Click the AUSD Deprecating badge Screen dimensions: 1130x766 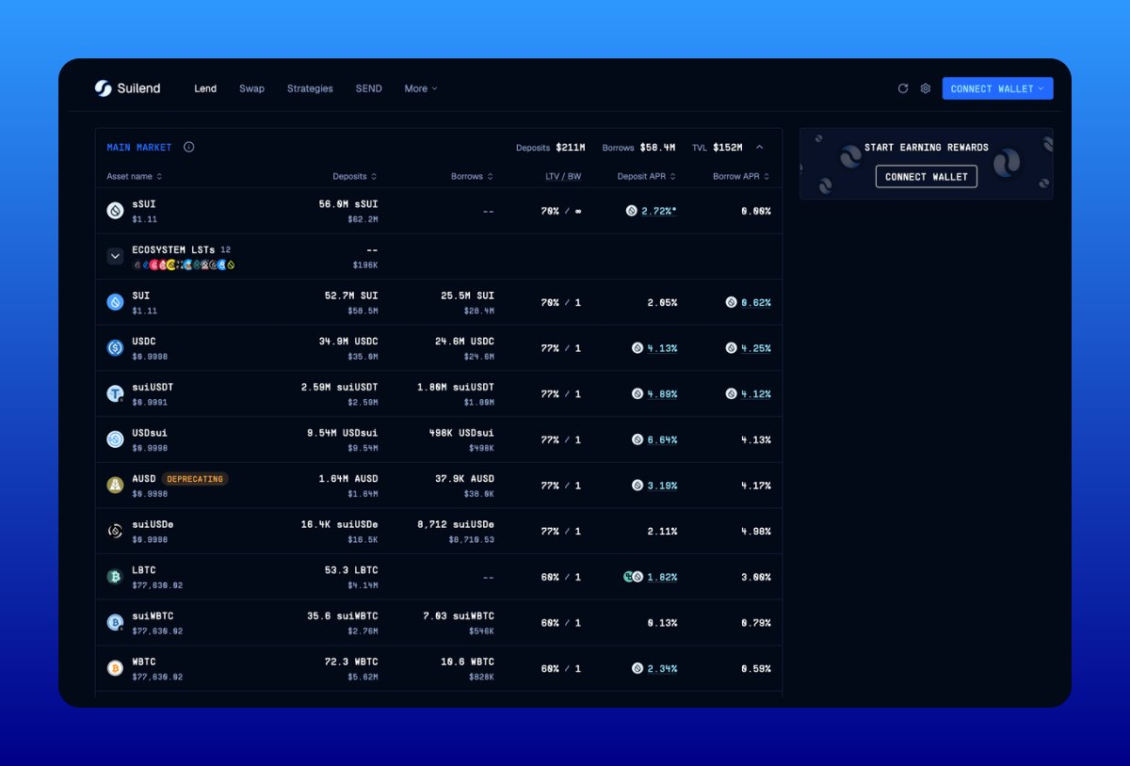(195, 479)
